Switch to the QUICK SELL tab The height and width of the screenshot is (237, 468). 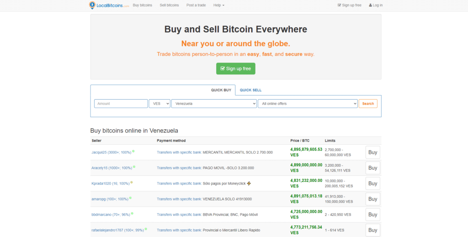(x=250, y=90)
